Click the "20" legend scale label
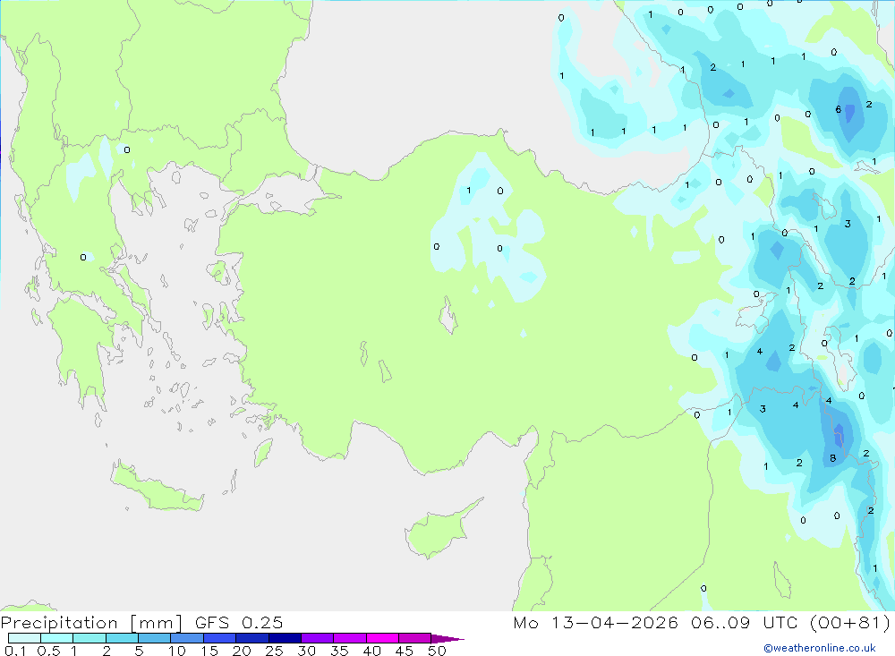The height and width of the screenshot is (656, 895). (242, 651)
